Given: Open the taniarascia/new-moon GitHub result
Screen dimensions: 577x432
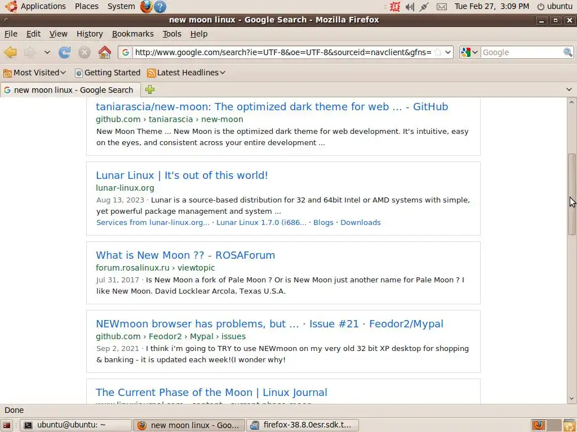Looking at the screenshot, I should click(x=272, y=106).
